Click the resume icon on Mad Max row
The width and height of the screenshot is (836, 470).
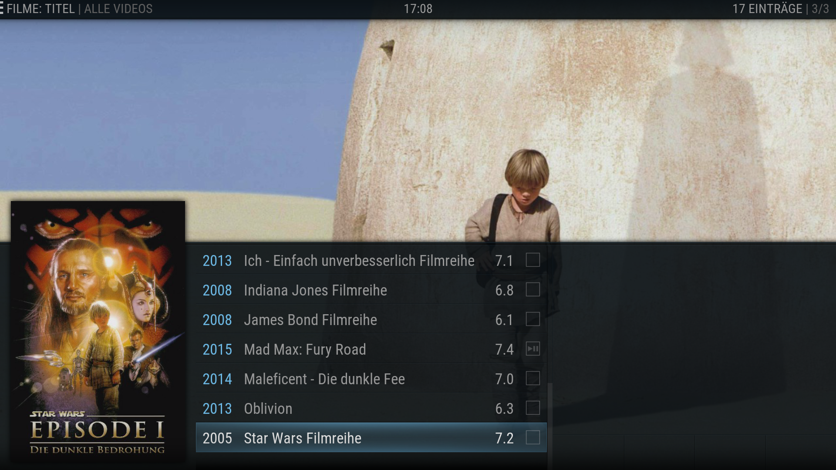533,349
